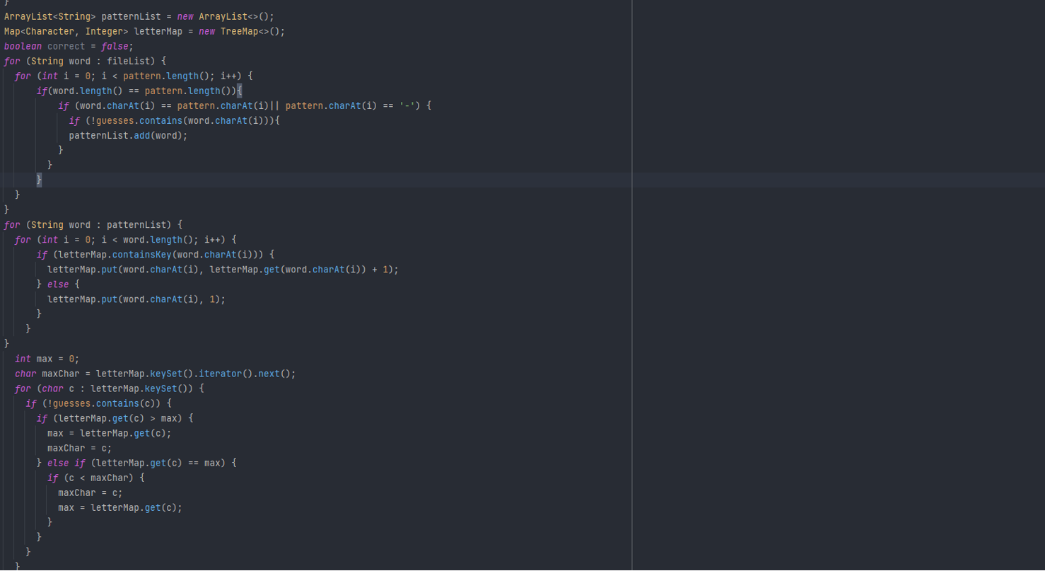Screen dimensions: 1045x571
Task: Click the 'int max = 0' declaration
Action: 47,359
